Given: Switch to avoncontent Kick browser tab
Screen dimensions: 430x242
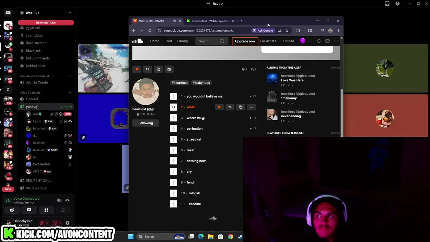Looking at the screenshot, I should click(210, 21).
